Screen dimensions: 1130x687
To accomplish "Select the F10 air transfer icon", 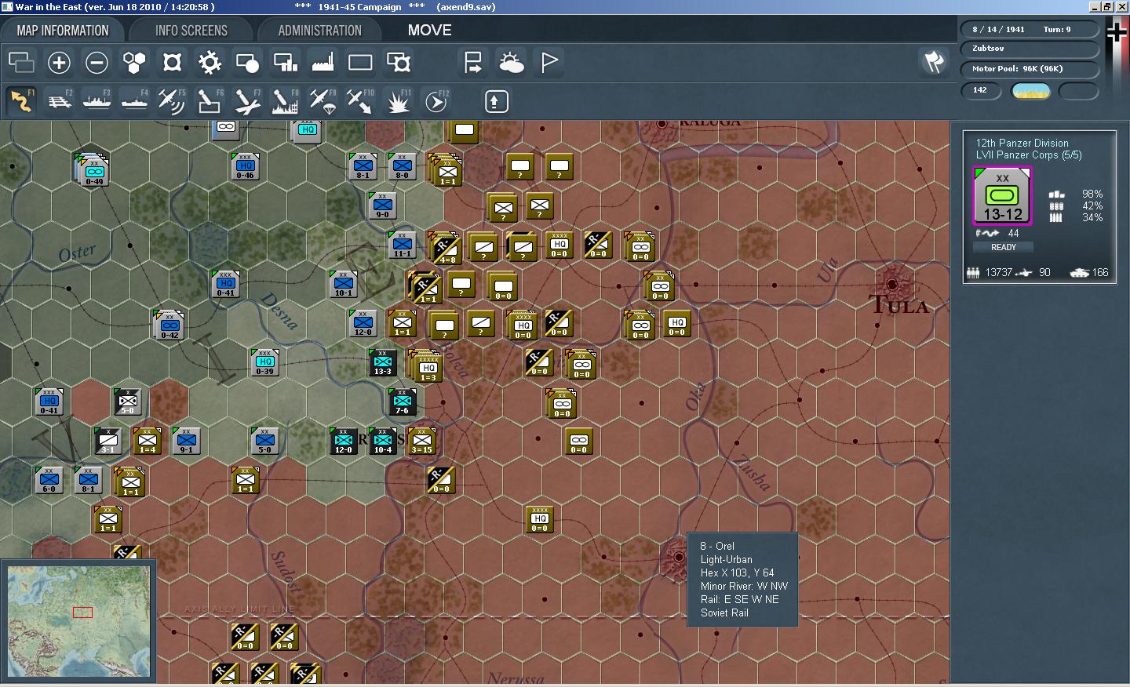I will [x=360, y=101].
